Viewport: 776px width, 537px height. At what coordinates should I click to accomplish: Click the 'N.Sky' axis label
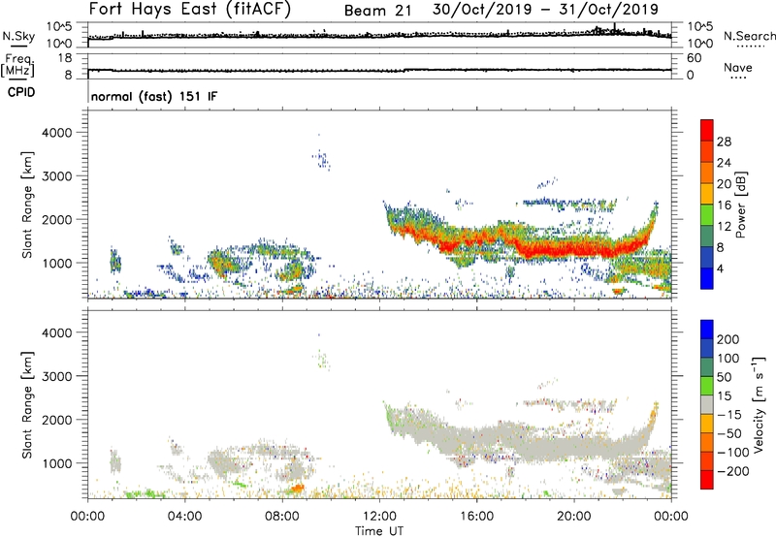pyautogui.click(x=18, y=36)
